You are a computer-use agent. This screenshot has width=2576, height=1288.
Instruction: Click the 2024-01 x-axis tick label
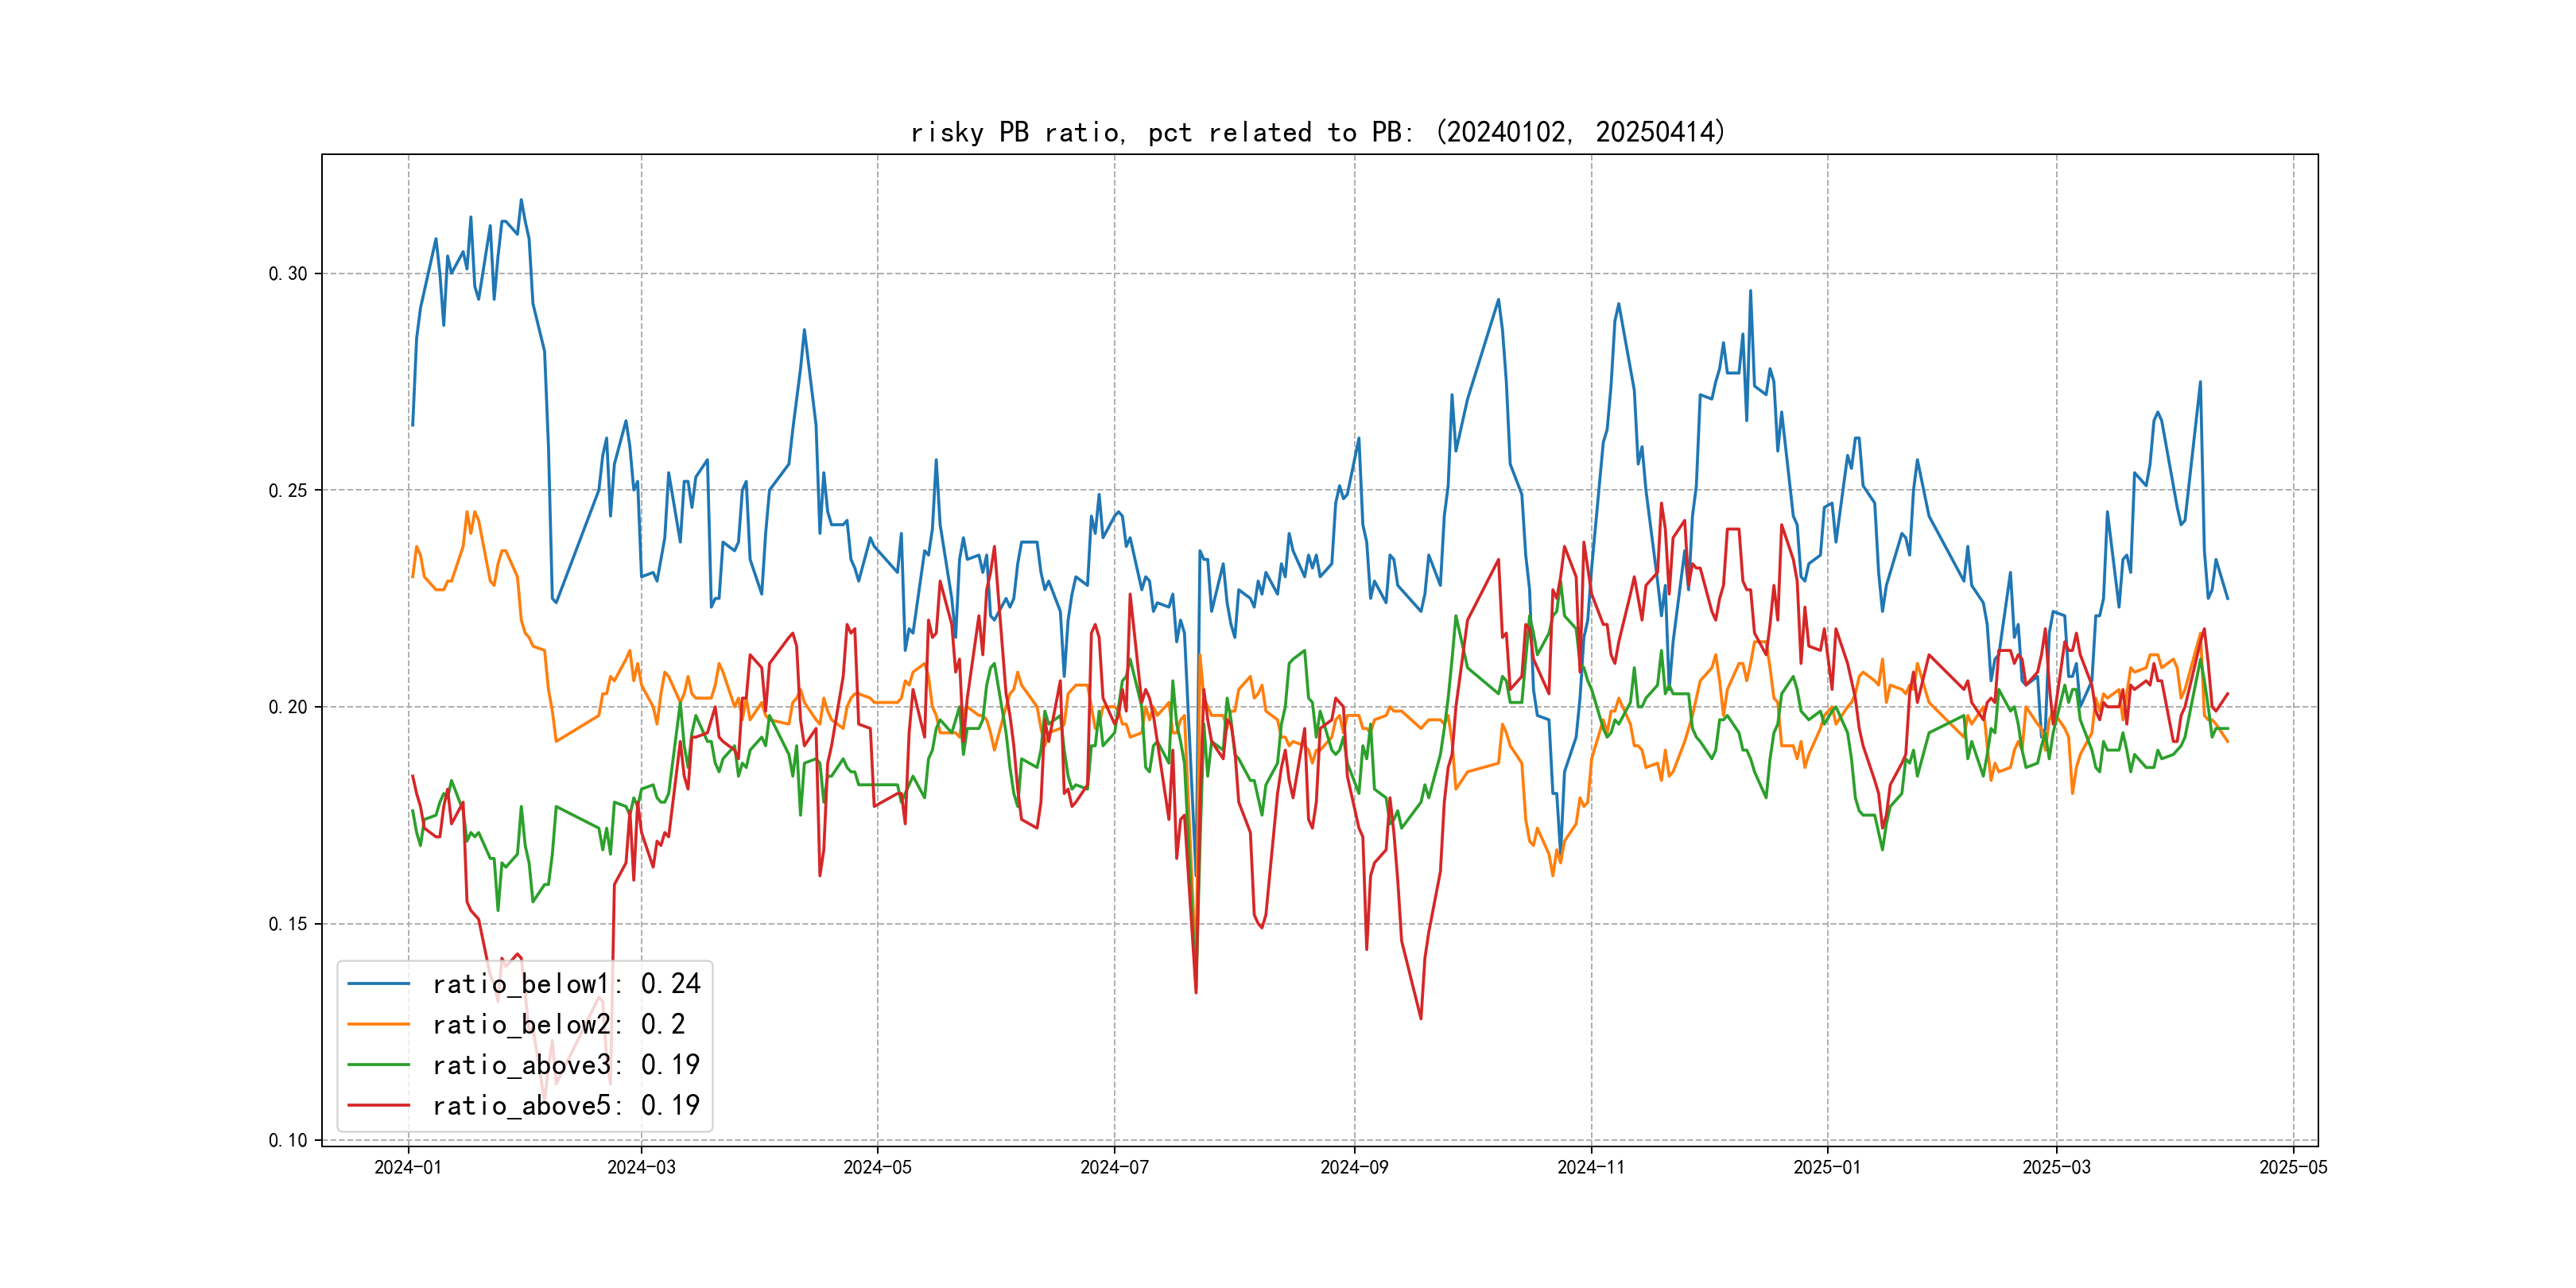[408, 1167]
